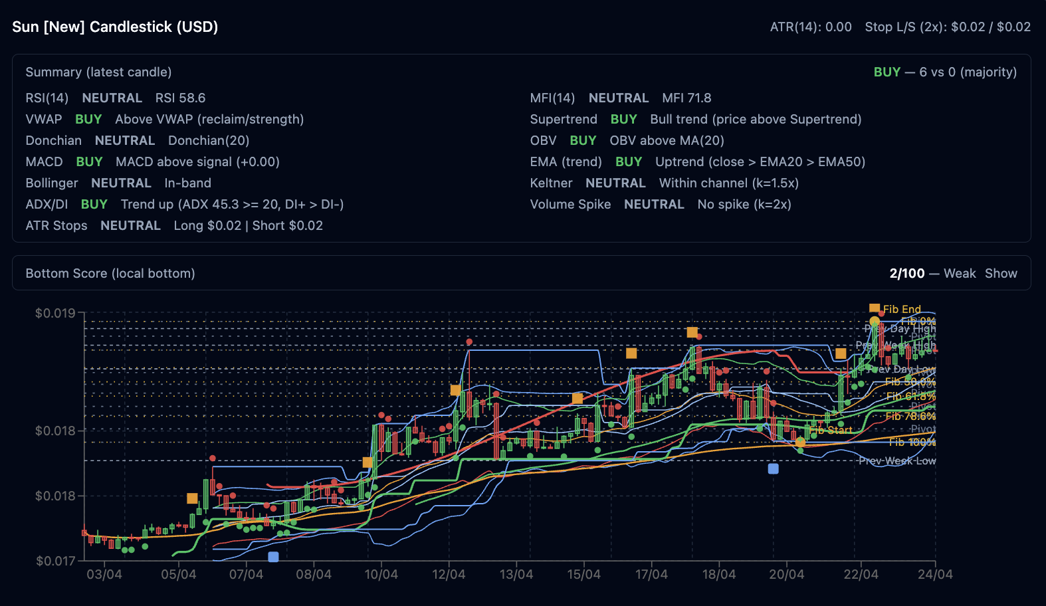Click the 24/04 date on the time axis
The height and width of the screenshot is (606, 1046).
click(x=934, y=575)
